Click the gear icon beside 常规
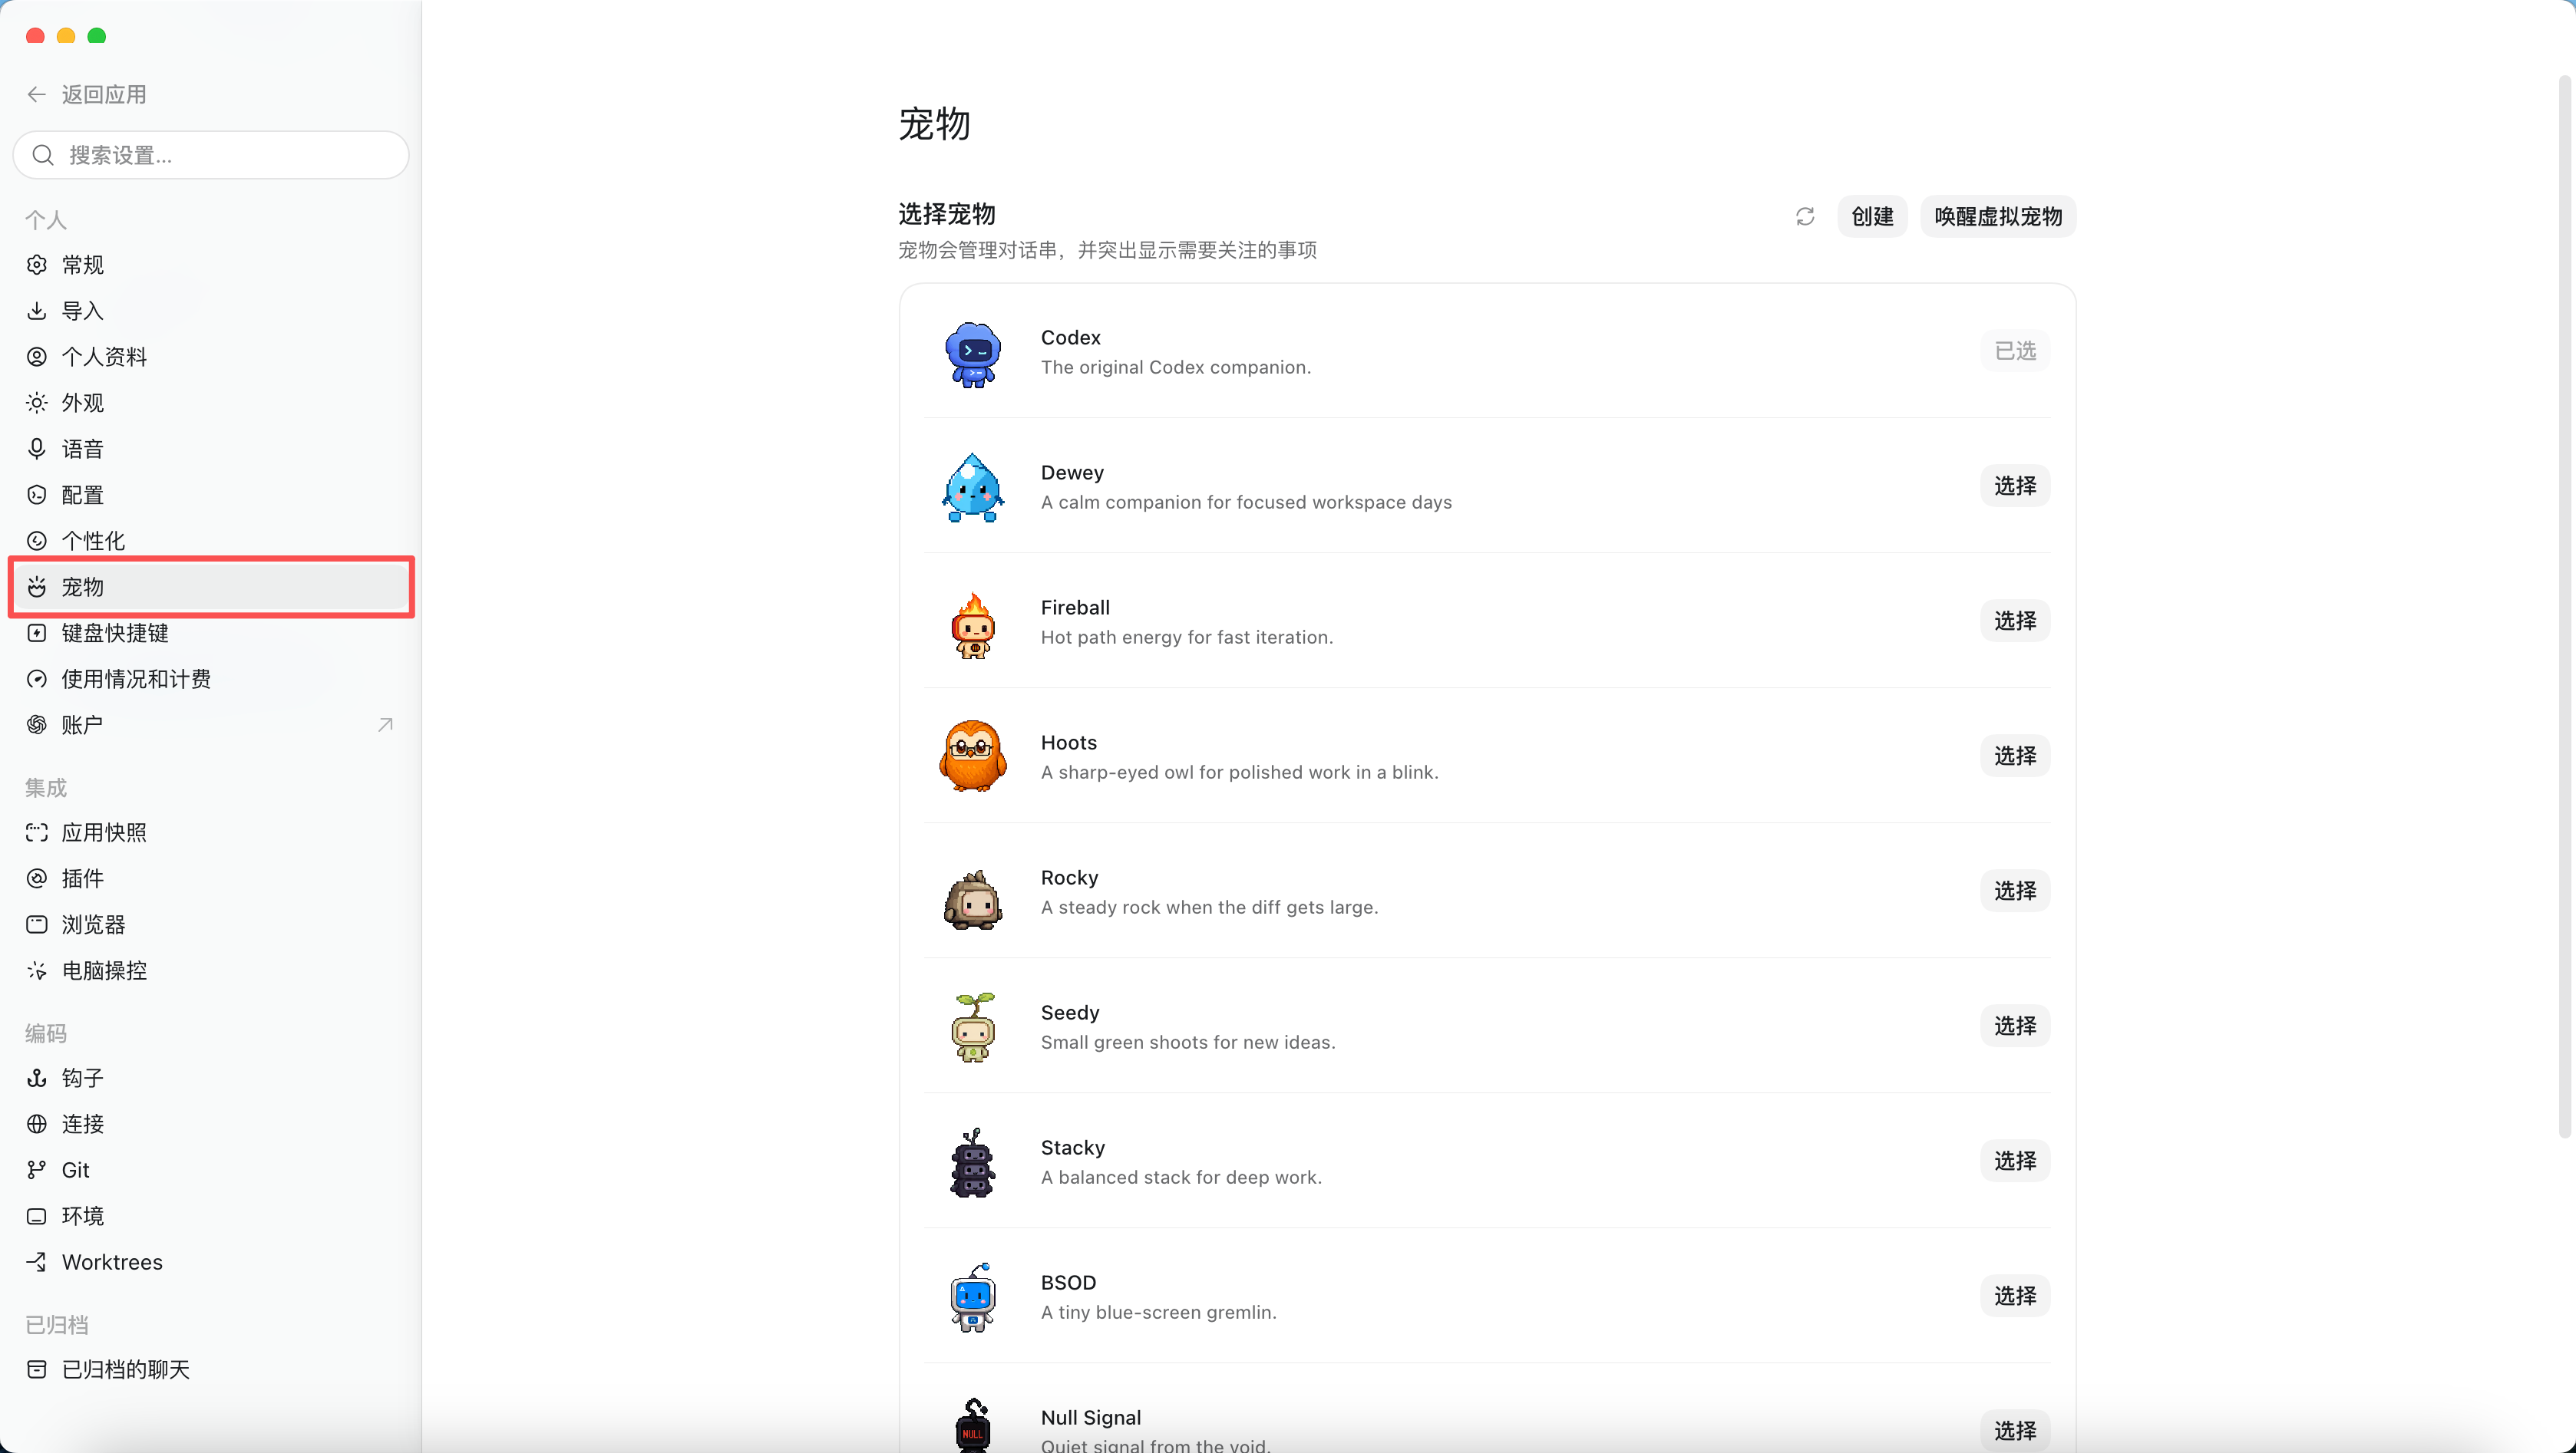The width and height of the screenshot is (2576, 1453). (37, 265)
